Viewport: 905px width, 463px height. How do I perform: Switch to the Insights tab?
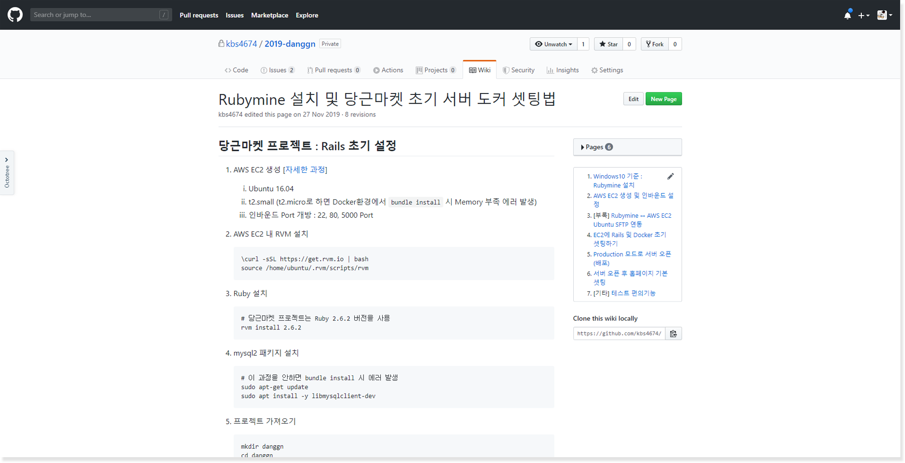[563, 70]
